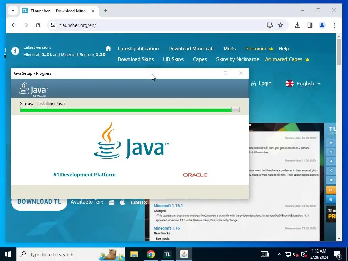Select the Java installer taskbar icon
This screenshot has height=261, width=348.
point(184,254)
